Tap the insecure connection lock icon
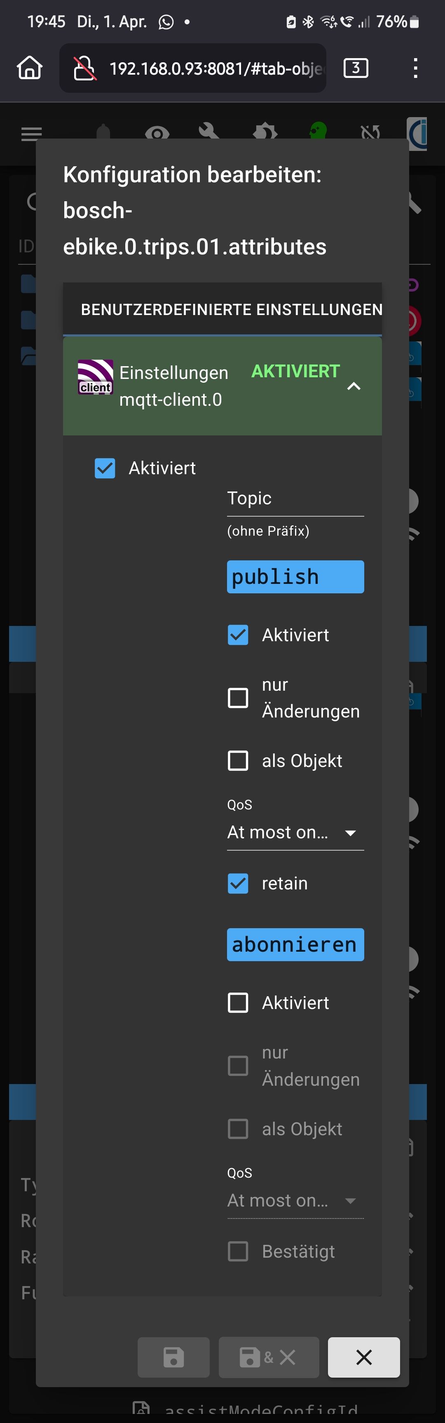 (84, 68)
